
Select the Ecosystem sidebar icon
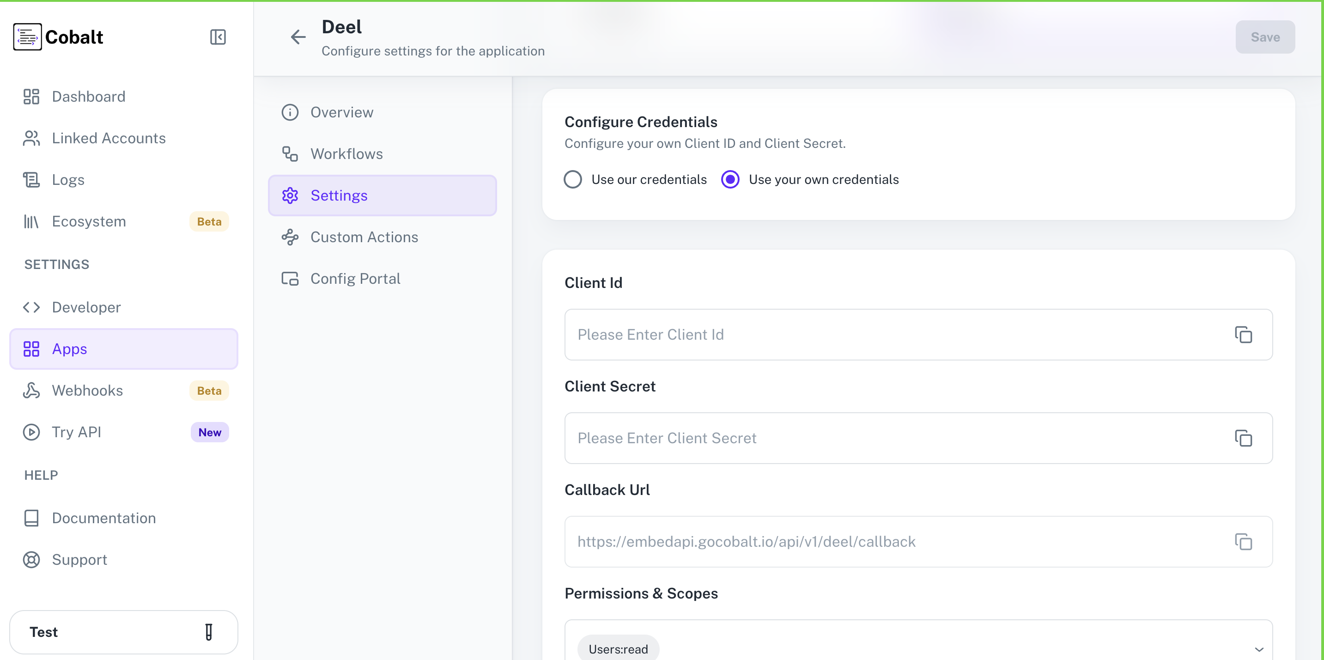coord(31,221)
